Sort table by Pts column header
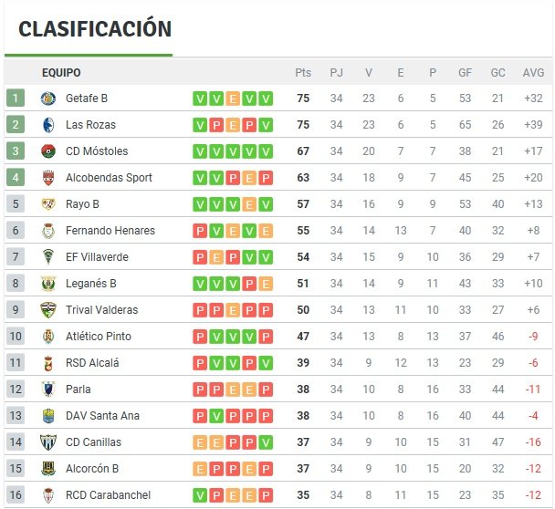 tap(303, 73)
